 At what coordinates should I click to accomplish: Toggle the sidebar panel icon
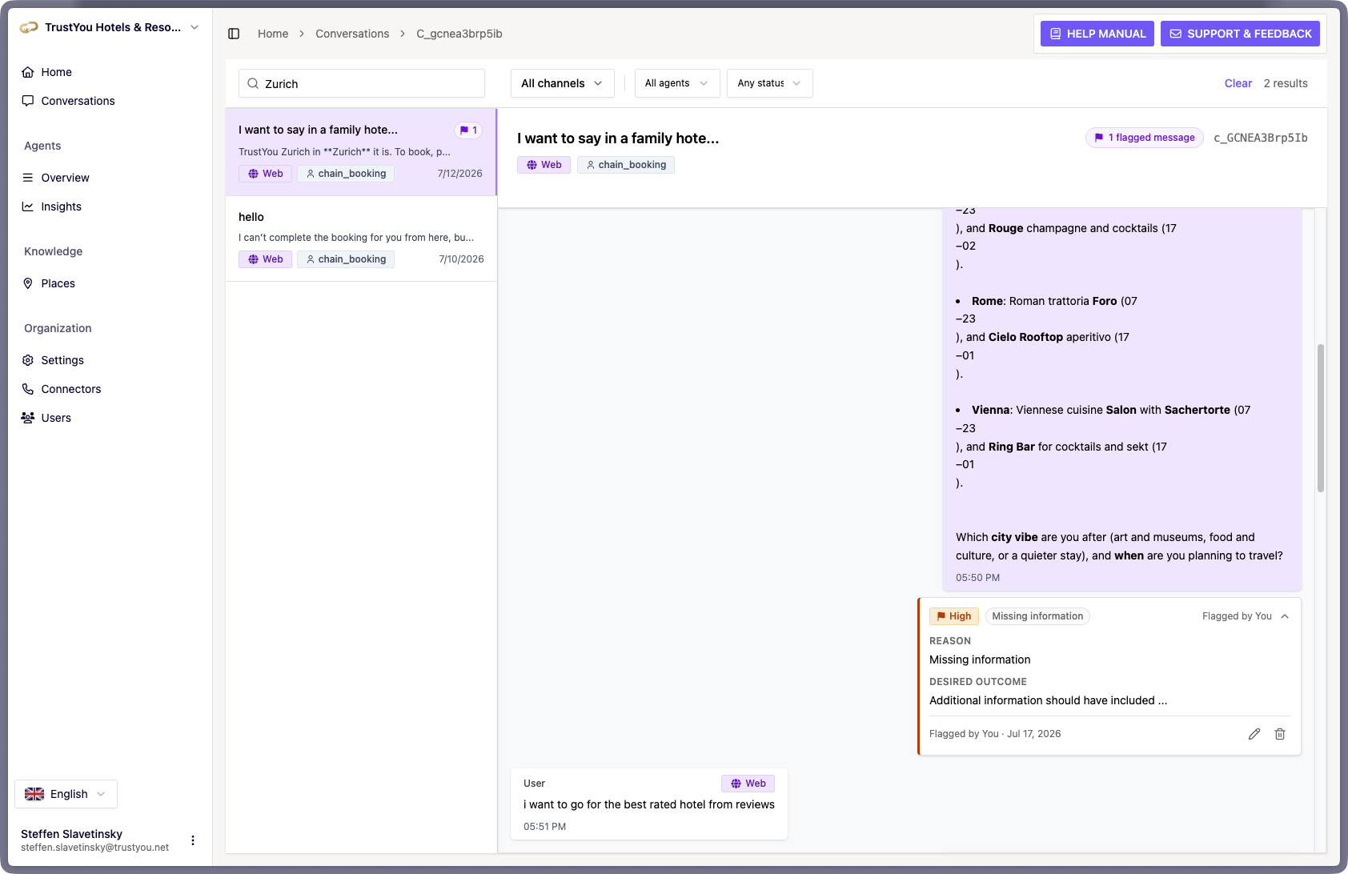234,34
